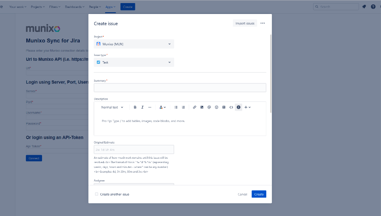
Task: Click the Import issues button
Action: coord(245,23)
